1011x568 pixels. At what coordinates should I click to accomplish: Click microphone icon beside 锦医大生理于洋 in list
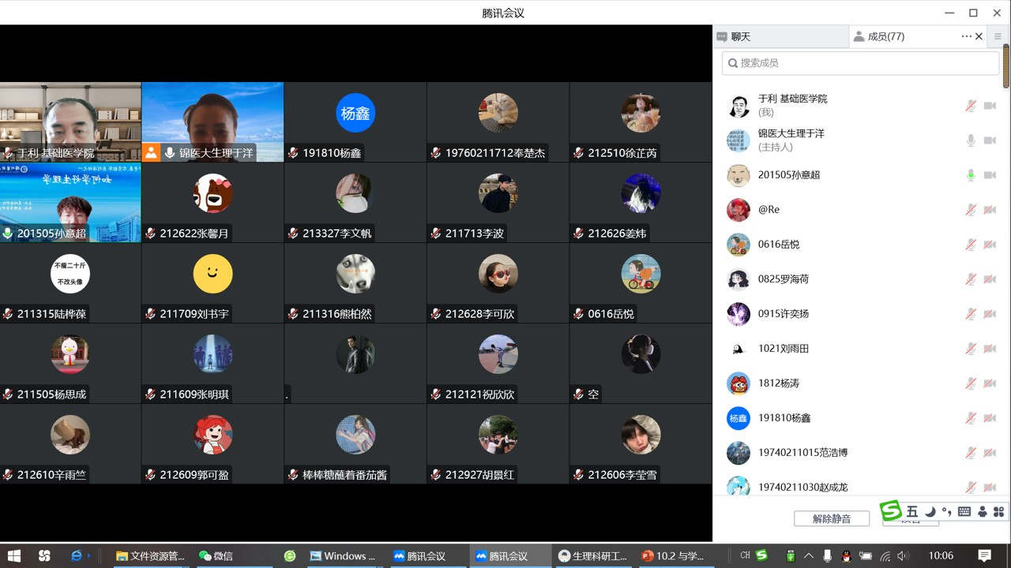coord(971,140)
